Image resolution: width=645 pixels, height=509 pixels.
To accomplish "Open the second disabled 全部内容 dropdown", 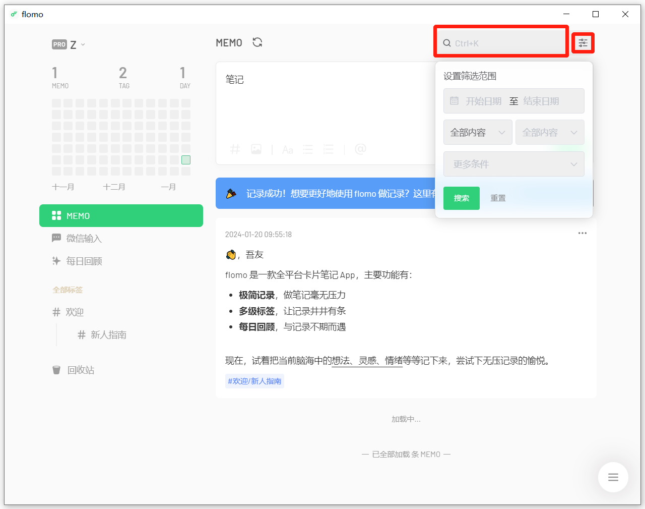I will [x=550, y=132].
